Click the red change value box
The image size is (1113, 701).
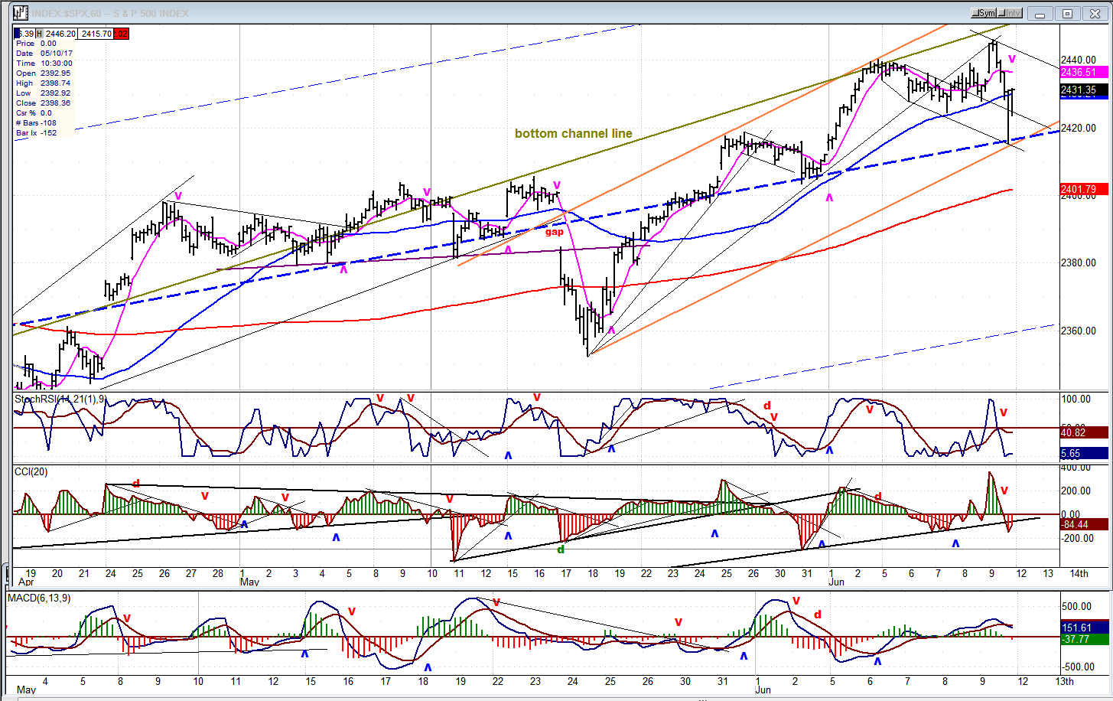point(122,34)
